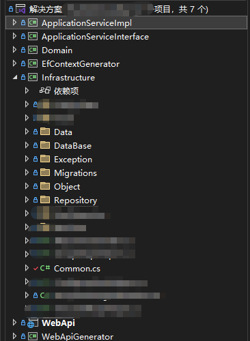Select the 依赖项 dependencies node
Image resolution: width=250 pixels, height=341 pixels.
[x=66, y=91]
